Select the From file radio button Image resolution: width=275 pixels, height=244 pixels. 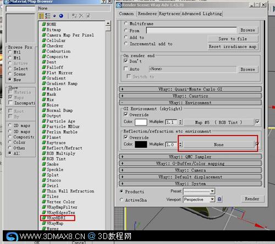click(x=126, y=30)
